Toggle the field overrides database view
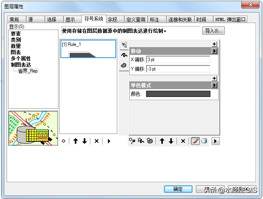 (x=204, y=141)
